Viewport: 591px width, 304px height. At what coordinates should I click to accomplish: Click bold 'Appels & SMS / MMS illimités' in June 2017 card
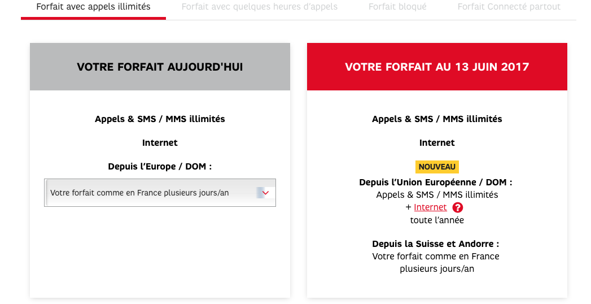[437, 119]
